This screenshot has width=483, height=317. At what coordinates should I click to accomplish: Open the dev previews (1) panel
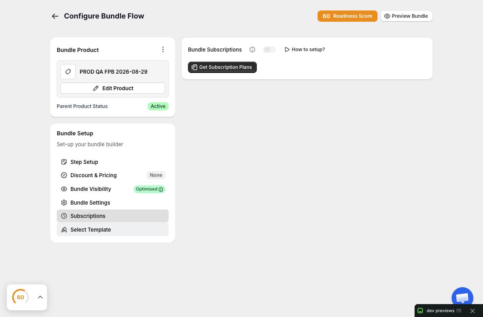(x=444, y=311)
